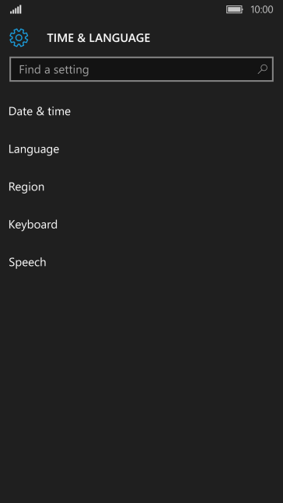
Task: Go to Region settings
Action: (x=141, y=187)
